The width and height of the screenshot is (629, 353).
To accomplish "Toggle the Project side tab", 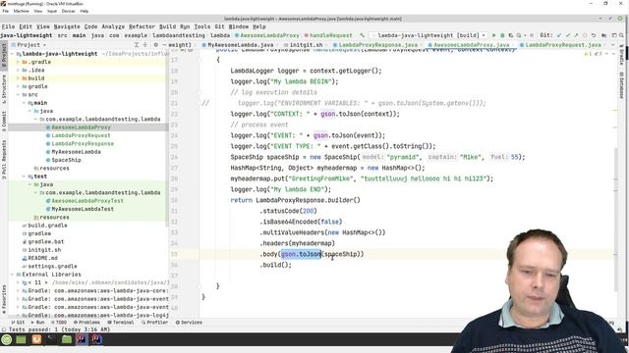I will pyautogui.click(x=4, y=54).
